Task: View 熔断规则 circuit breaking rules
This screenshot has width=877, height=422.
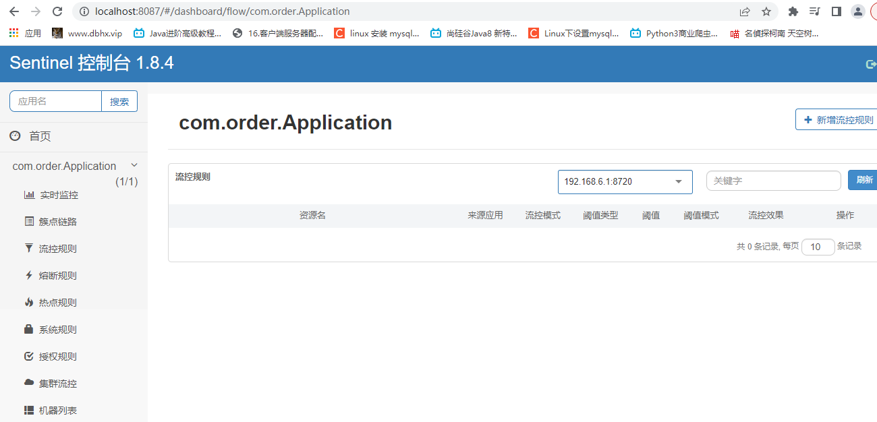Action: (54, 275)
